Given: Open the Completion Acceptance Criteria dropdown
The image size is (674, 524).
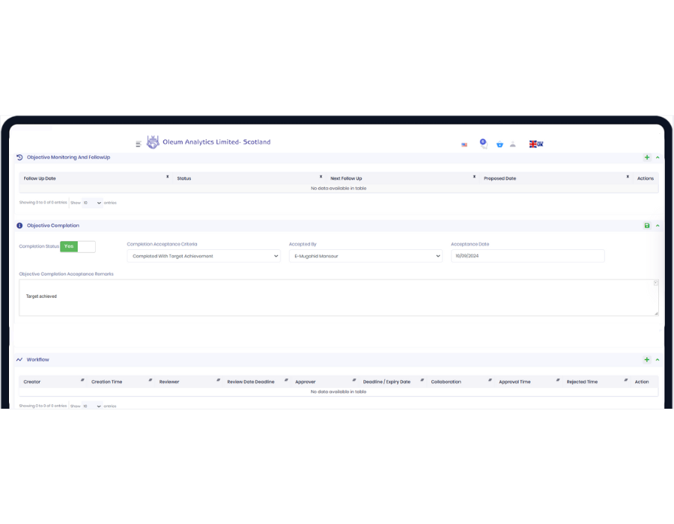Looking at the screenshot, I should [x=204, y=256].
